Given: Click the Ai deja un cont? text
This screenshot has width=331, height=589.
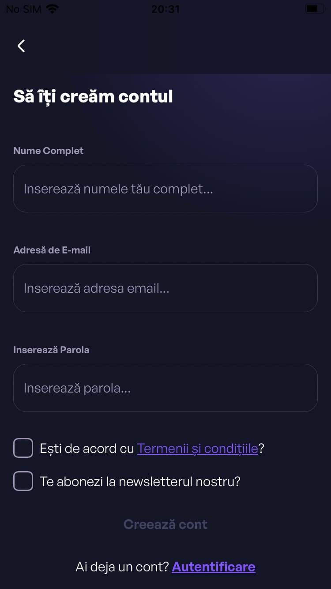Looking at the screenshot, I should coord(122,567).
